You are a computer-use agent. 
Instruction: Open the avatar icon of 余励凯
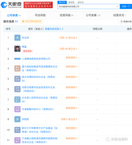(x=17, y=119)
